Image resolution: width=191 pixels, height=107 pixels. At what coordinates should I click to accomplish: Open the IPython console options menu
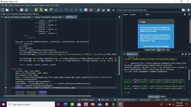tap(189, 54)
